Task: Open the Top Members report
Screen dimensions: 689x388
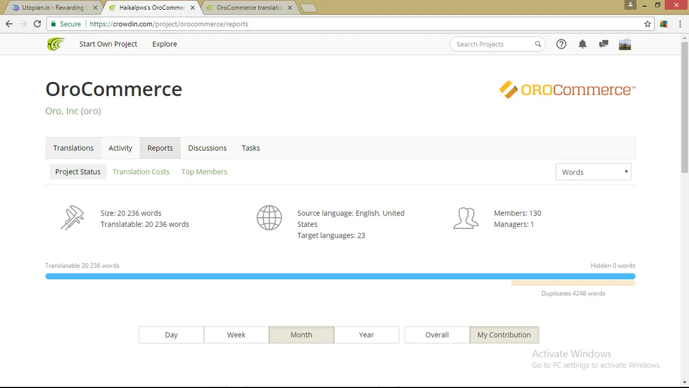Action: tap(205, 171)
